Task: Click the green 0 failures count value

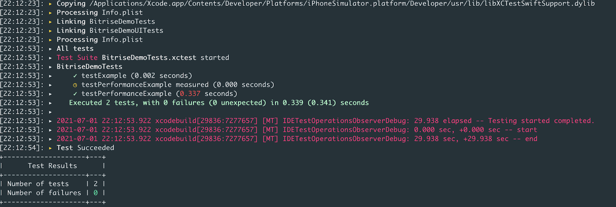Action: pos(95,193)
